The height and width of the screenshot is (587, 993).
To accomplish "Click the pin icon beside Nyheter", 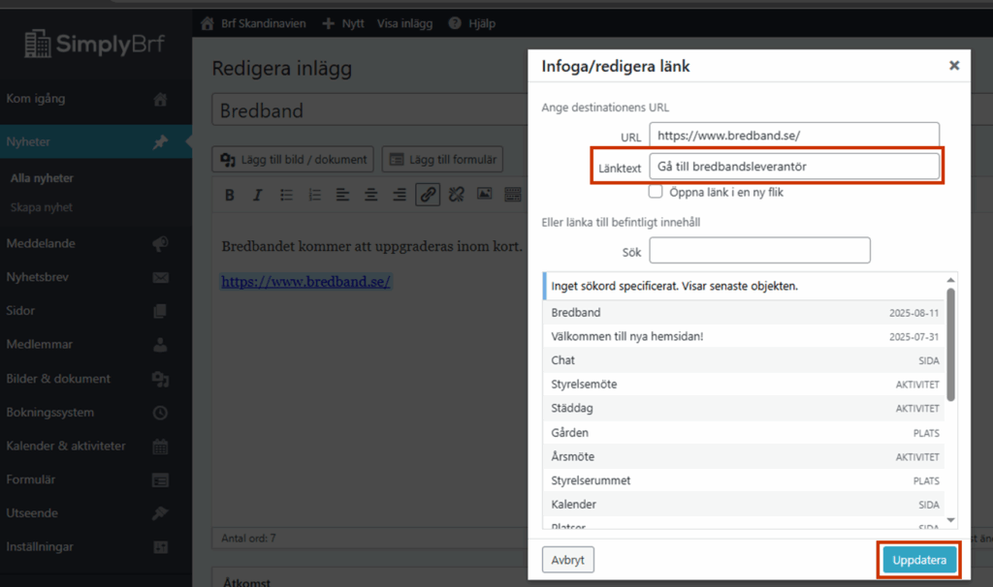I will tap(160, 142).
